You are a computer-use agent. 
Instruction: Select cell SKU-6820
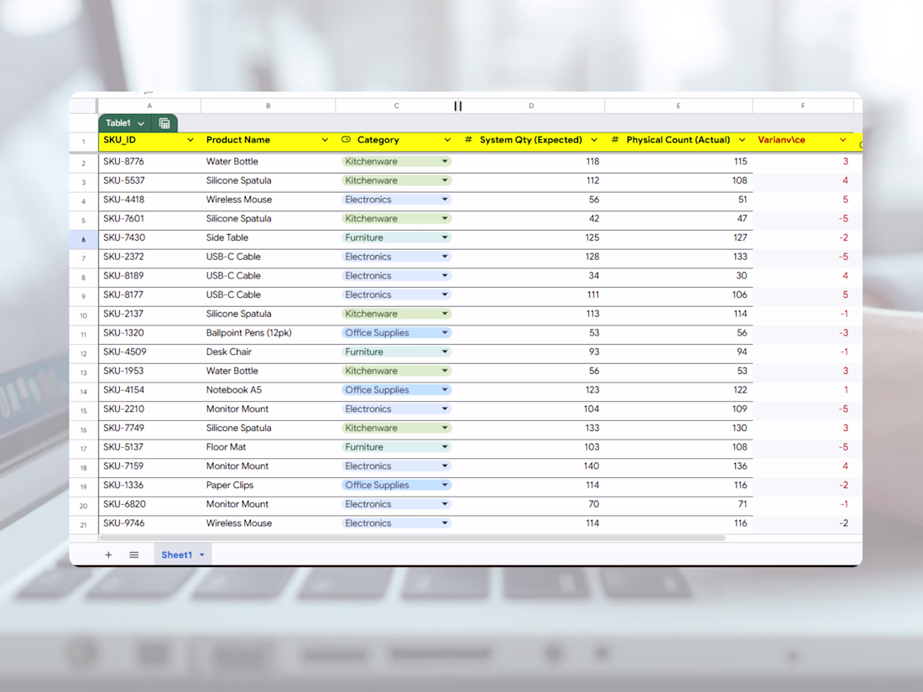(x=149, y=504)
